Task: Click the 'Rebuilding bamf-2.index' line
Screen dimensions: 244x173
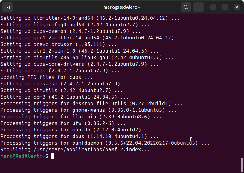Action: pyautogui.click(x=75, y=149)
